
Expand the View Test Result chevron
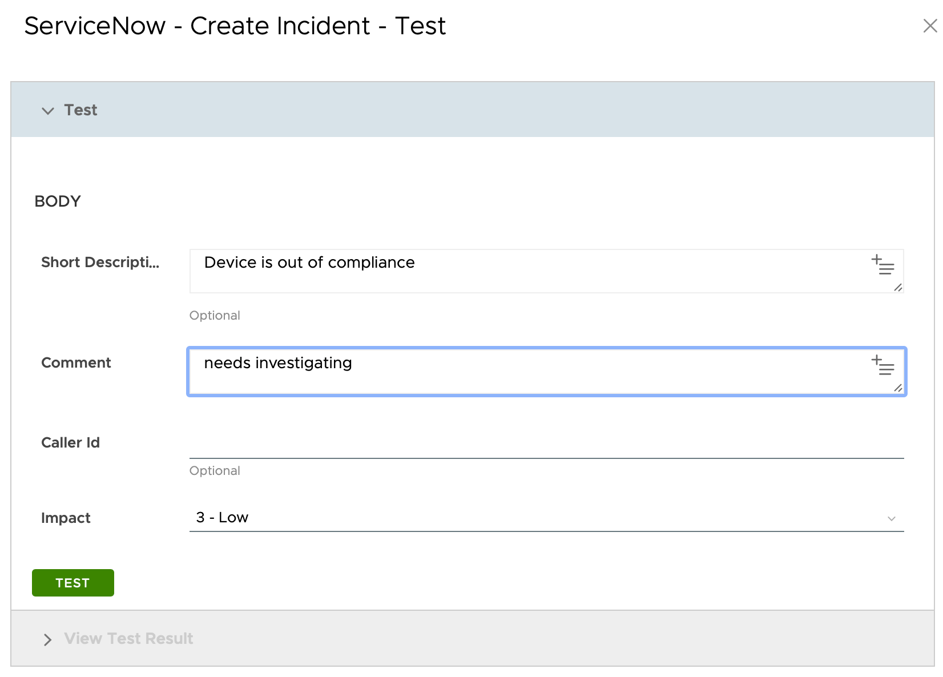[x=48, y=639]
